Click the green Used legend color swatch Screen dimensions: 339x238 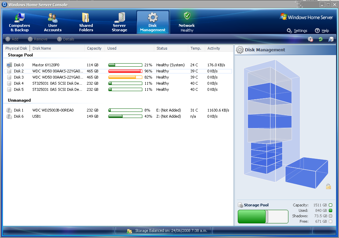point(331,210)
